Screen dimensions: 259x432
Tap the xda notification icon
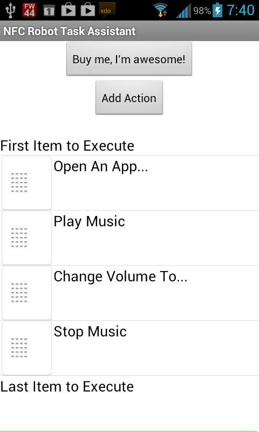coord(107,10)
